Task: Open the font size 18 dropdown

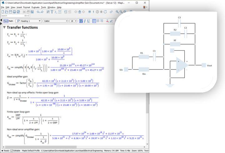Action: pyautogui.click(x=73, y=21)
